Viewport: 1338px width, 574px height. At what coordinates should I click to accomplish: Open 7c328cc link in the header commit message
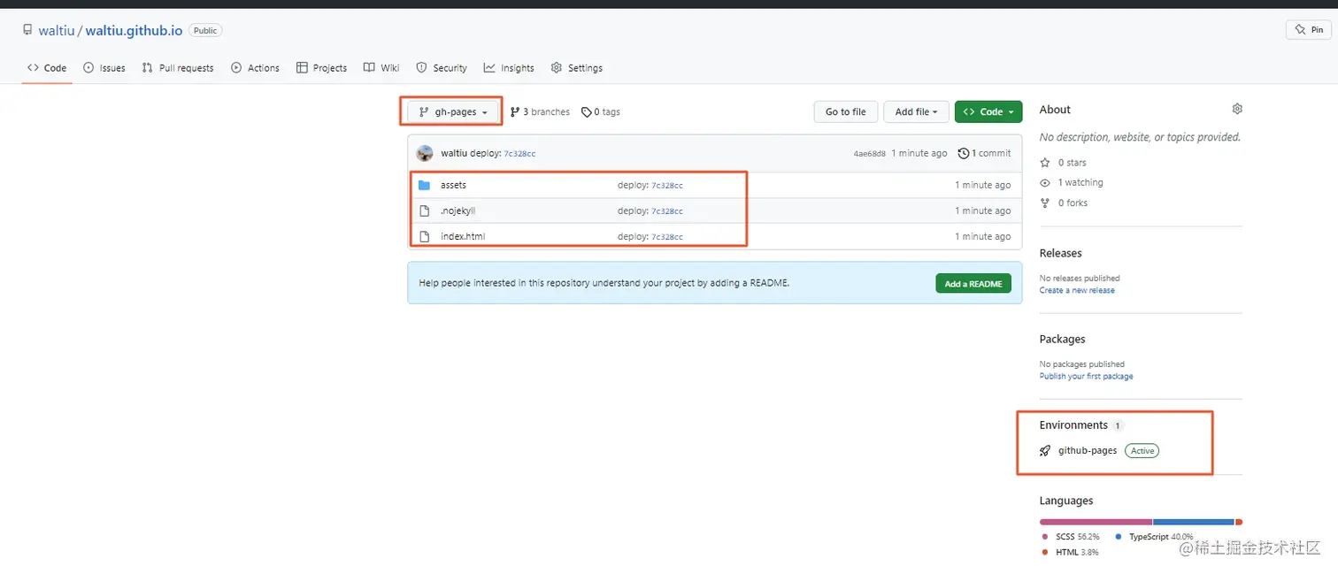(519, 154)
